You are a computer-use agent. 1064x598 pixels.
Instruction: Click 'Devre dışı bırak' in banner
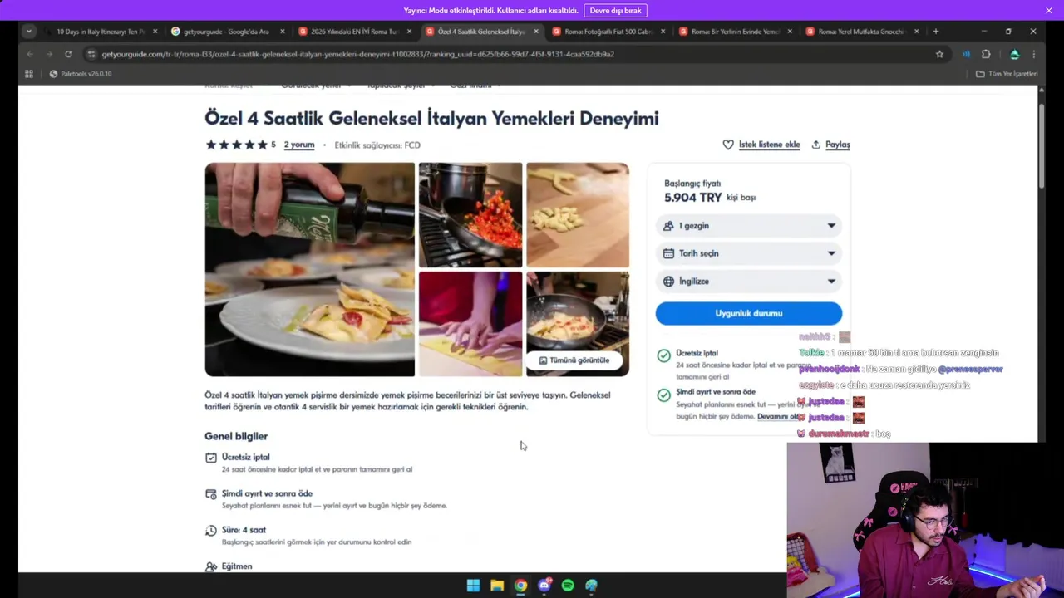click(x=615, y=11)
